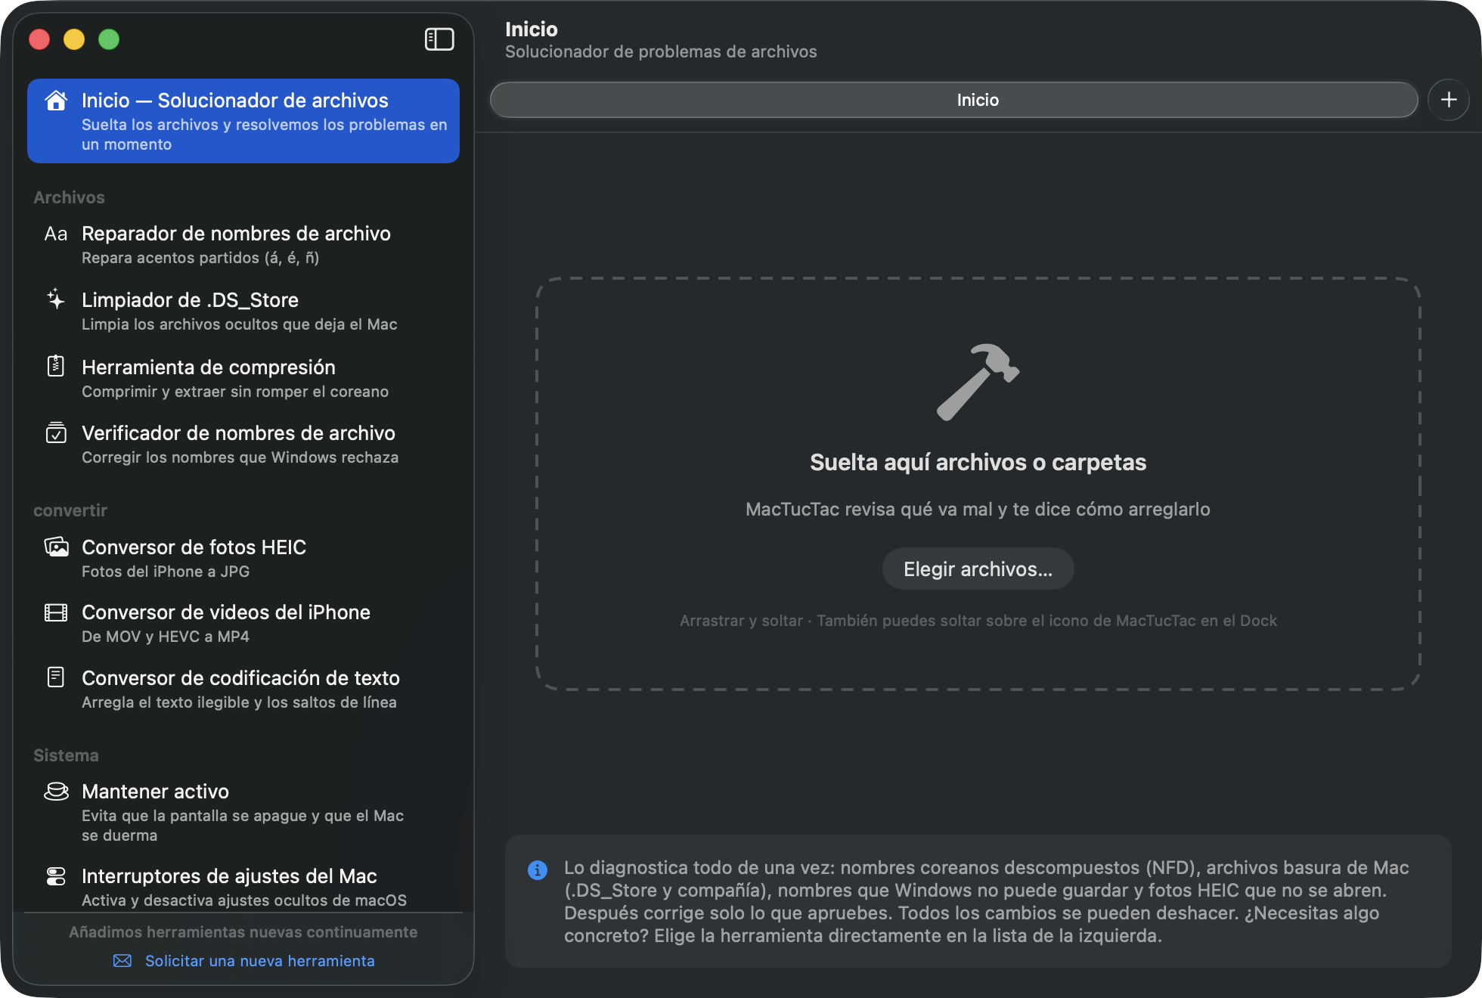Toggle the sidebar visibility icon

click(x=439, y=39)
